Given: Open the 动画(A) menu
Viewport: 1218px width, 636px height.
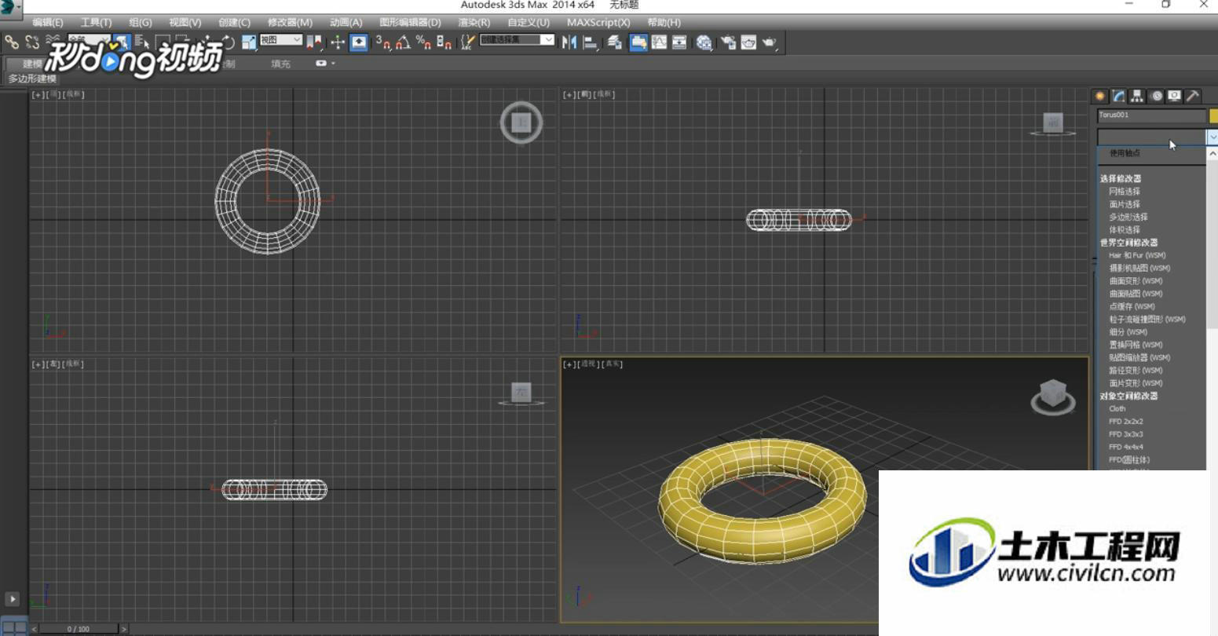Looking at the screenshot, I should pos(346,23).
